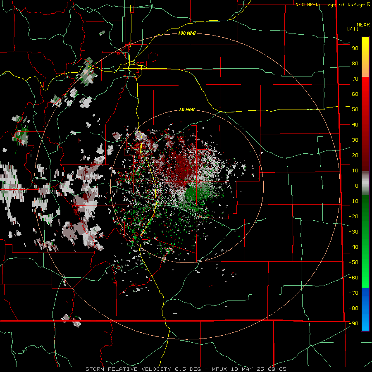
Task: Click the -90 value on velocity scale
Action: point(353,324)
